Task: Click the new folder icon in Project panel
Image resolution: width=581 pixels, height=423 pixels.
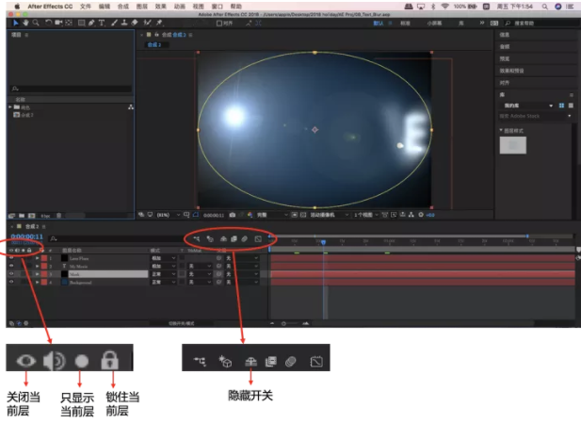Action: [x=22, y=216]
